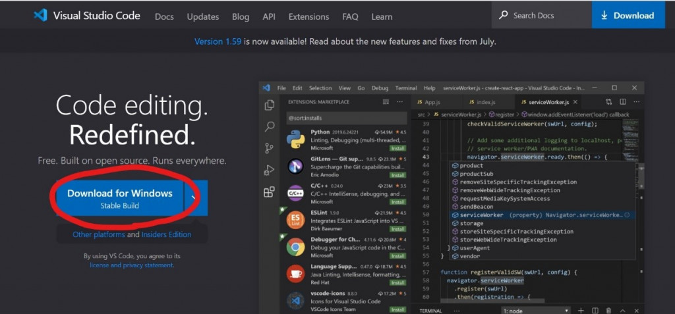
Task: Open the 1: node terminal dropdown
Action: (x=535, y=311)
